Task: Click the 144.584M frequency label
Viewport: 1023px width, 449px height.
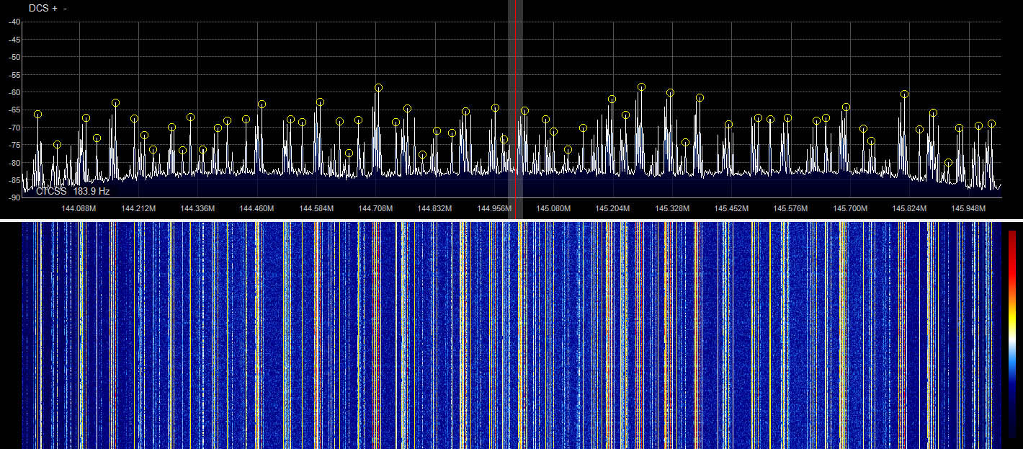Action: (316, 209)
